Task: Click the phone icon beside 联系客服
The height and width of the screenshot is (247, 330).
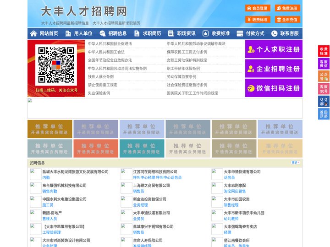Action: (274, 33)
